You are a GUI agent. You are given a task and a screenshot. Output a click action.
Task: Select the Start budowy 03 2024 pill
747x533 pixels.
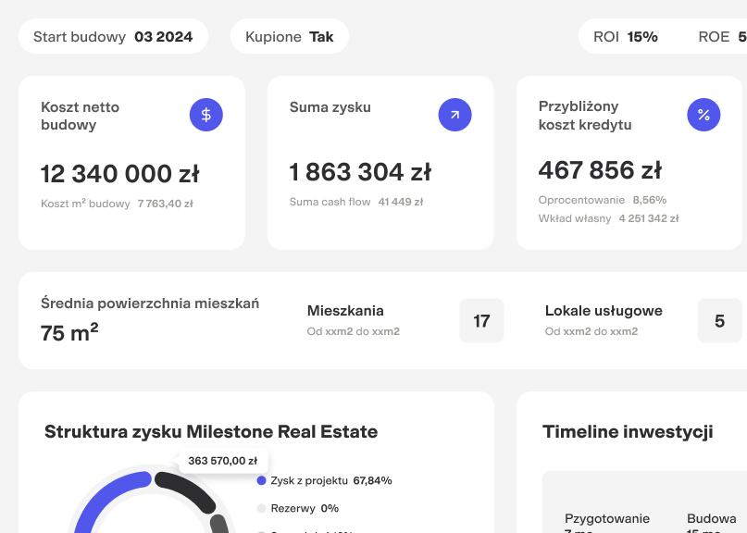coord(113,36)
